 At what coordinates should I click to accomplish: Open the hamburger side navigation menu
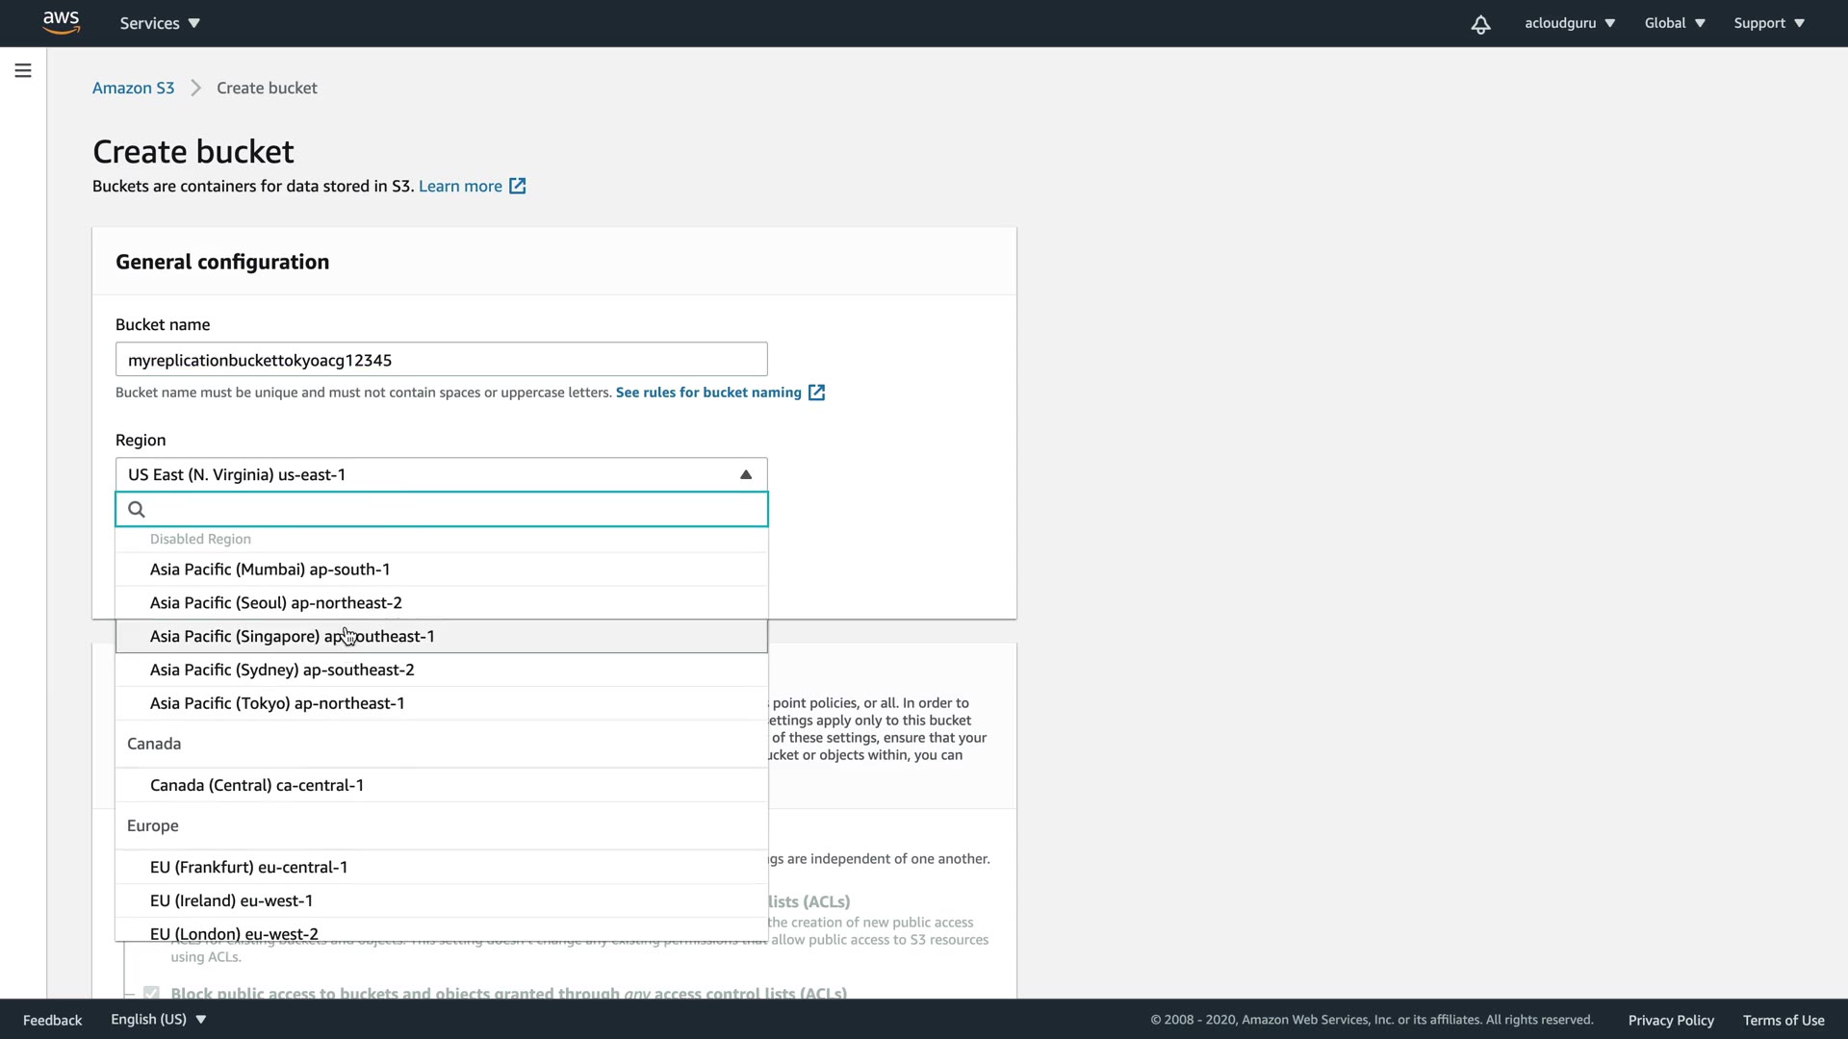23,70
